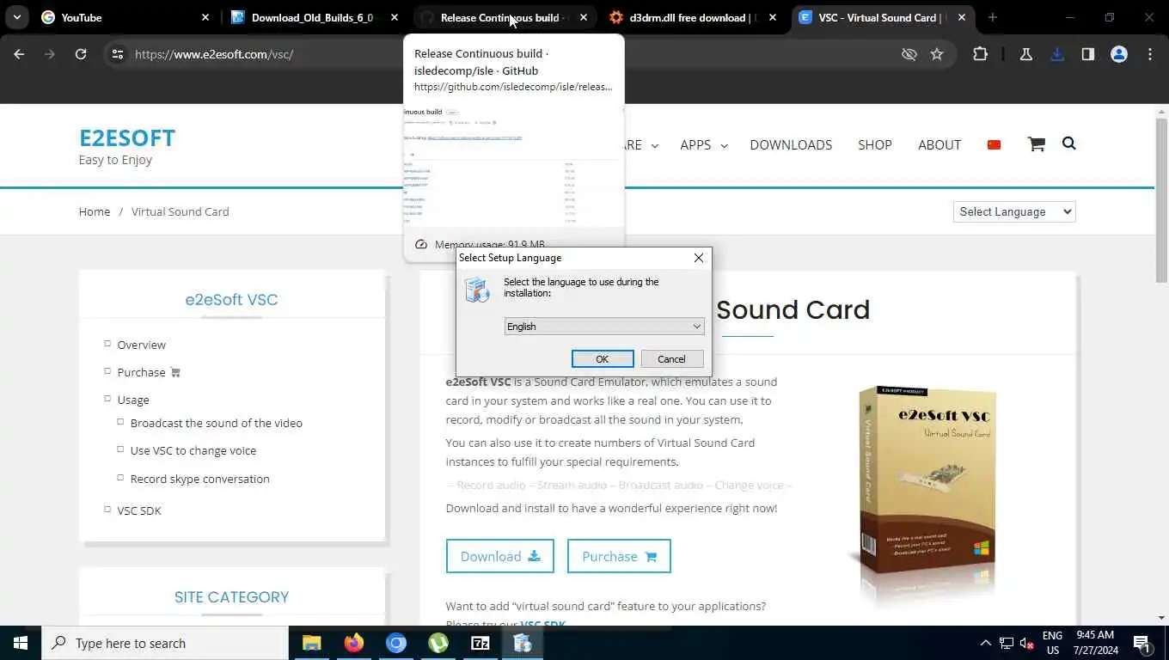Open Use VSC to change voice
The height and width of the screenshot is (660, 1169).
click(193, 450)
